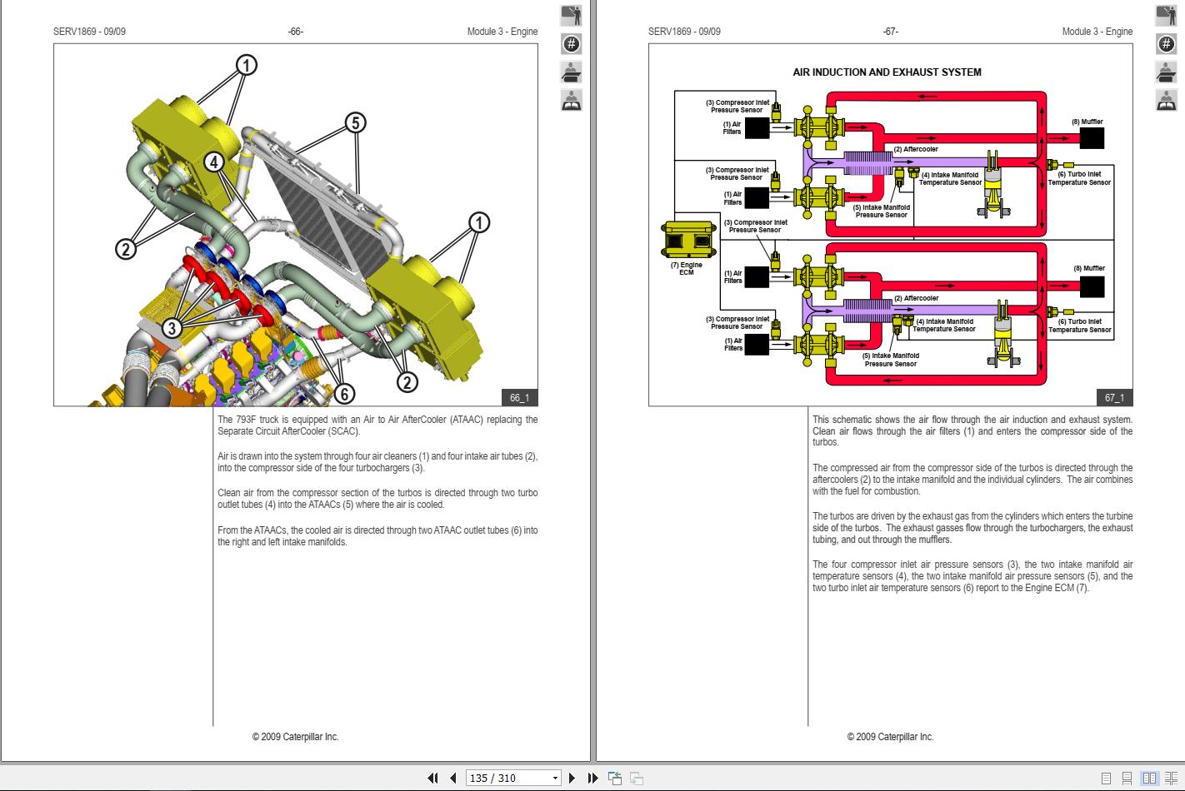The width and height of the screenshot is (1185, 791).
Task: Click "Module 3 - Engine" header on page 66
Action: [x=502, y=32]
